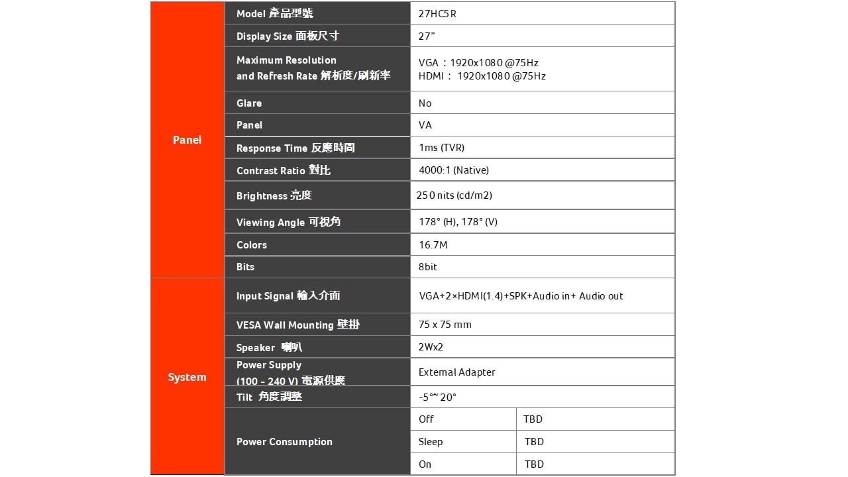Image resolution: width=848 pixels, height=477 pixels.
Task: Click the Sleep power state cell
Action: click(463, 441)
